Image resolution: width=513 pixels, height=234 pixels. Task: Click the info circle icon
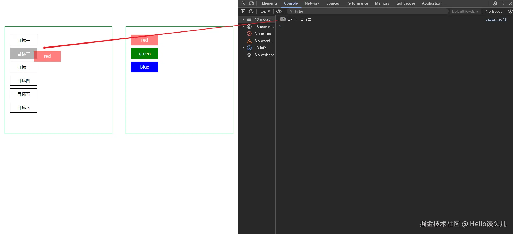(249, 48)
